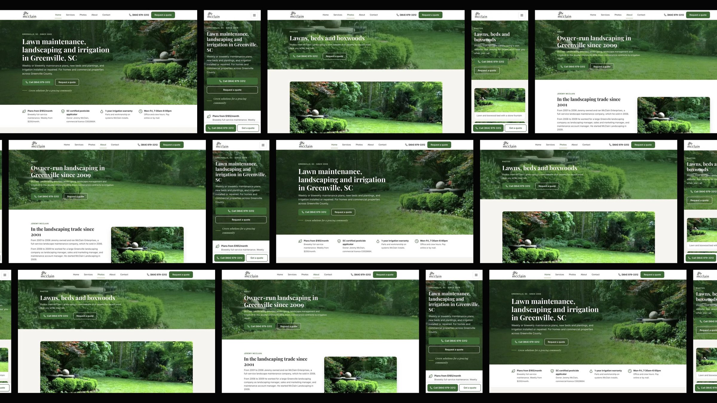The image size is (717, 403).
Task: Select Photos nav item in top-row desktop Photos mockup
Action: 350,15
